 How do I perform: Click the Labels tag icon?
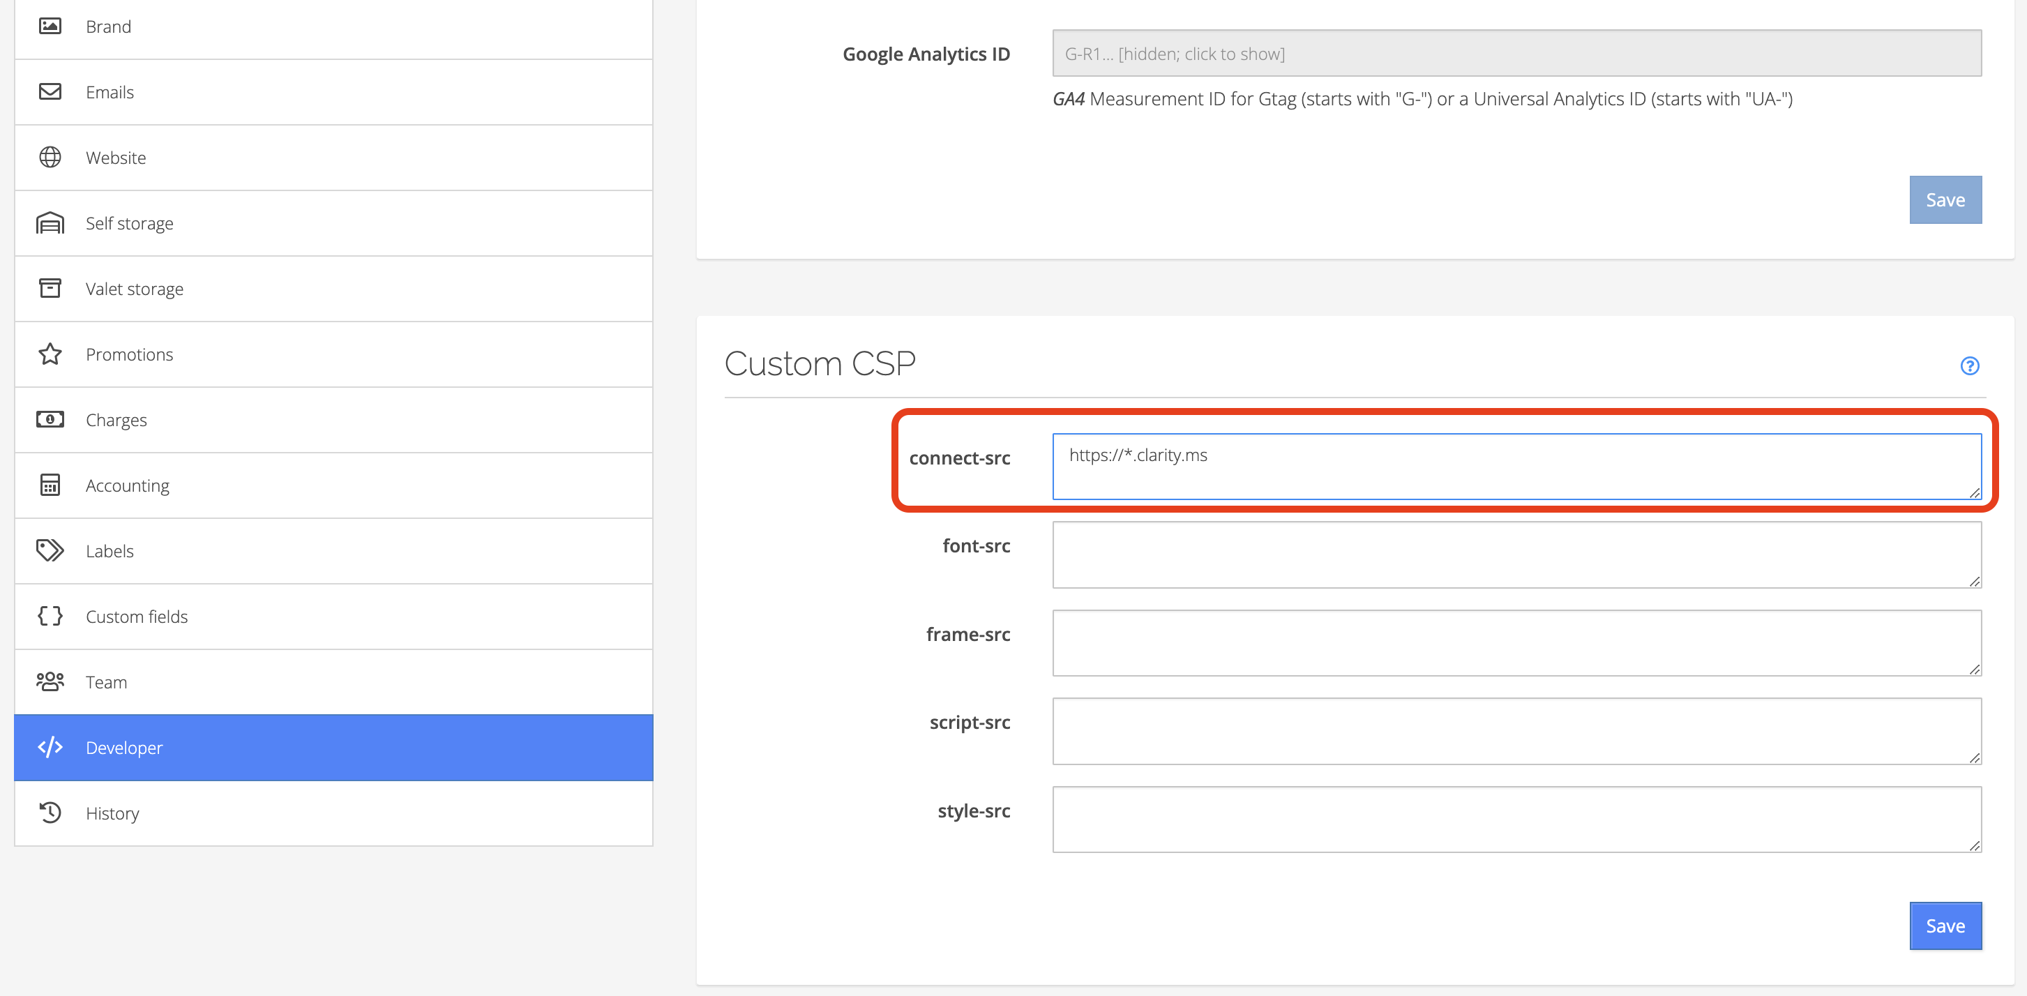point(50,551)
